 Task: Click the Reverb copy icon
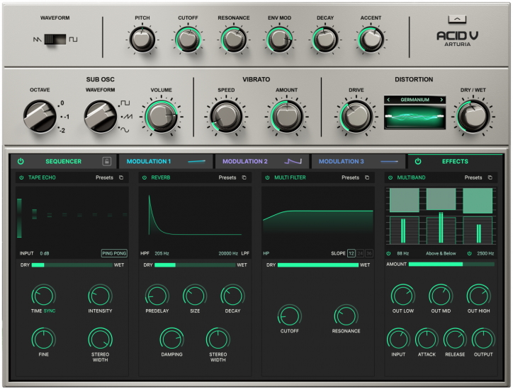244,178
